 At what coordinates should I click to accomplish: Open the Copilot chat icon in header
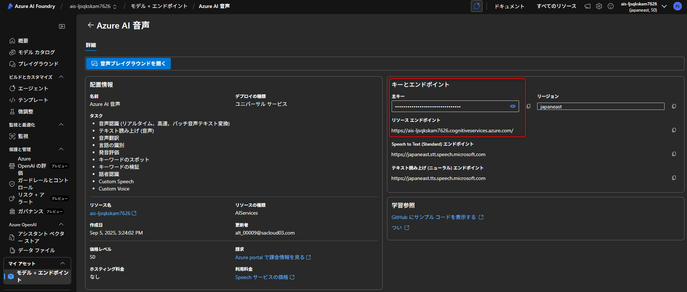tap(477, 6)
